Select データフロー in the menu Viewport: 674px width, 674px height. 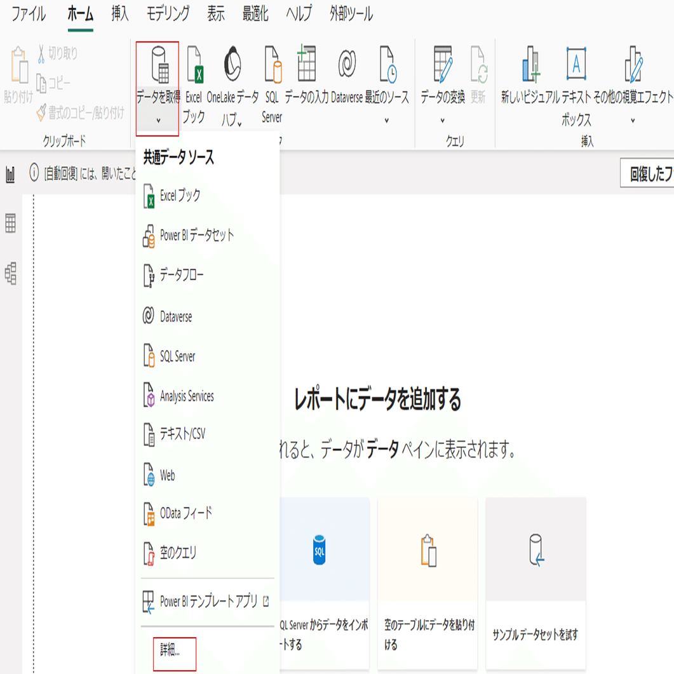tap(208, 274)
